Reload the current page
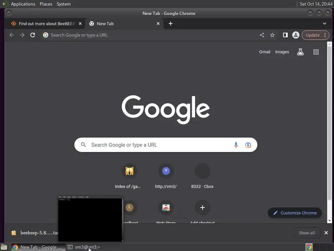 click(x=33, y=35)
